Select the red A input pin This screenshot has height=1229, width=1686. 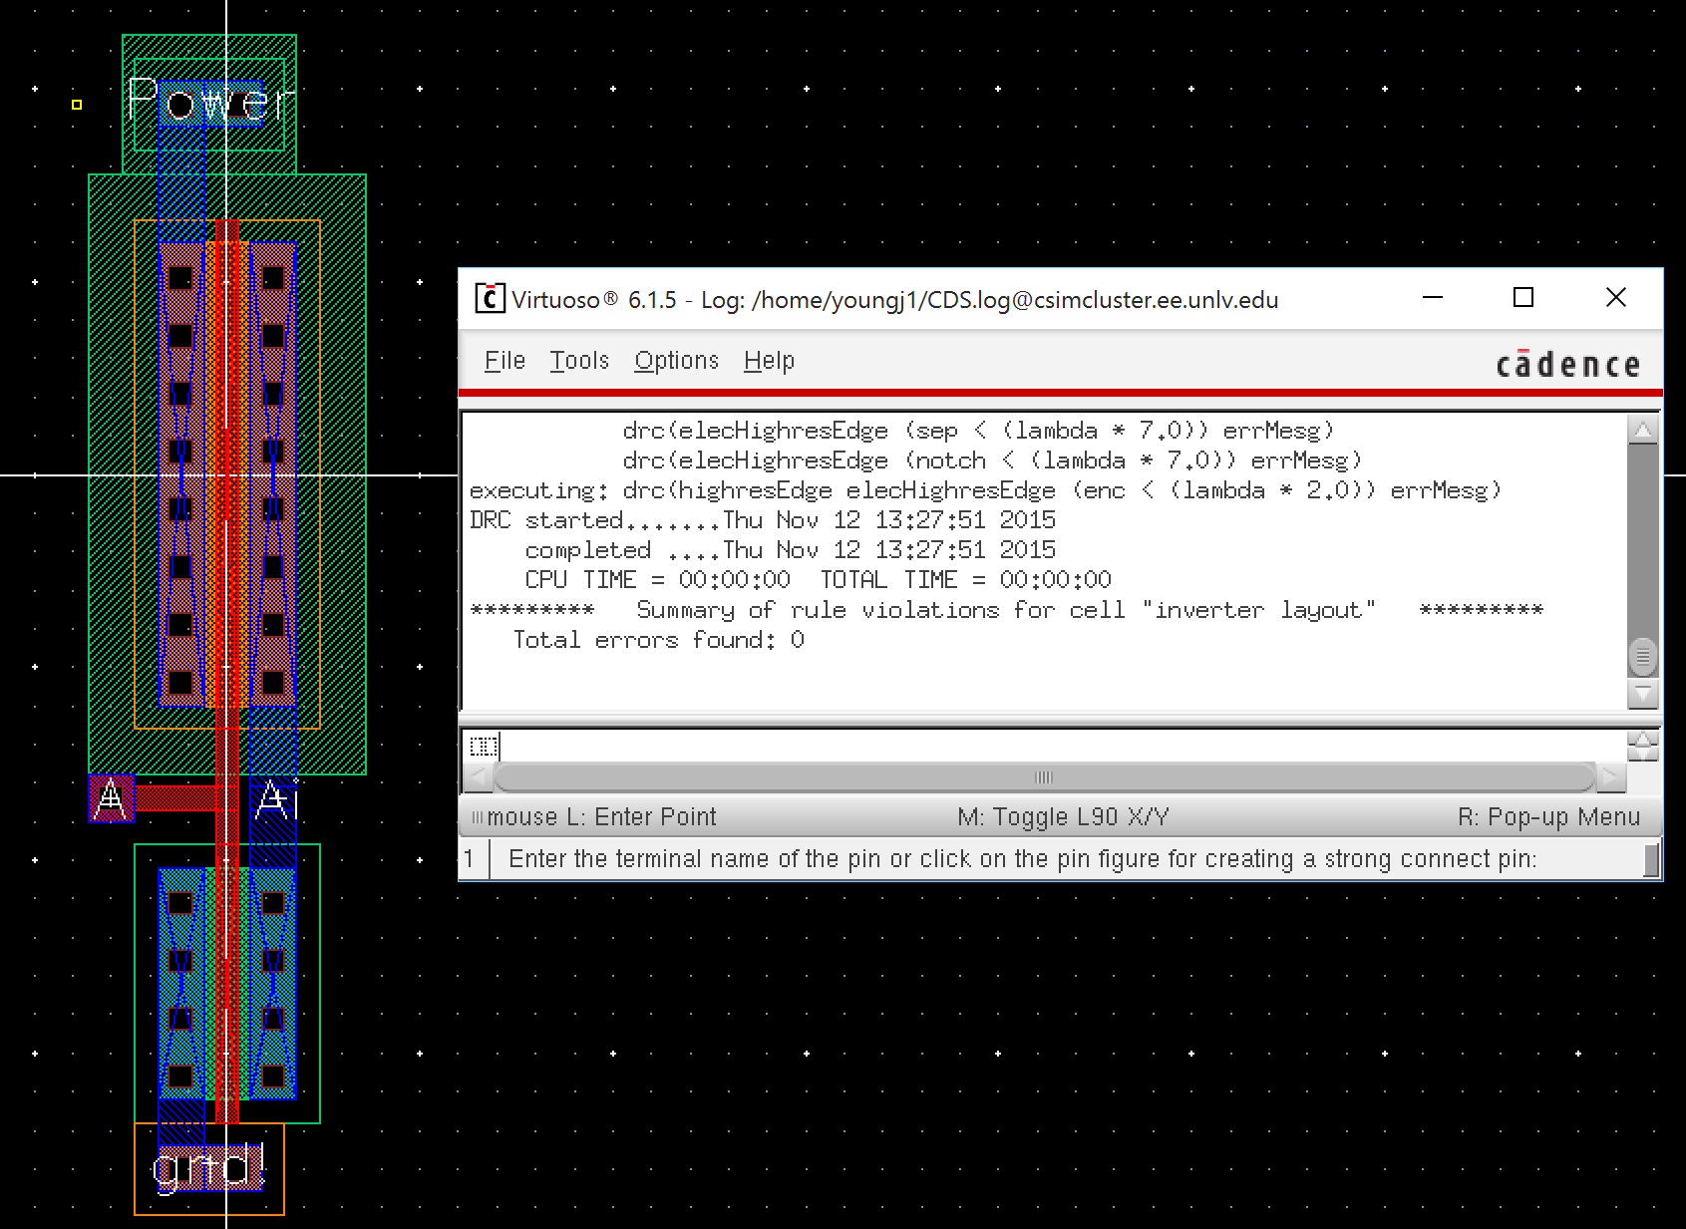tap(111, 798)
